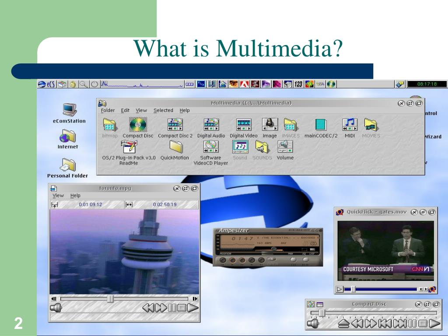Play the toronto.mpg video
Viewport: 448px width, 336px height.
[x=193, y=308]
